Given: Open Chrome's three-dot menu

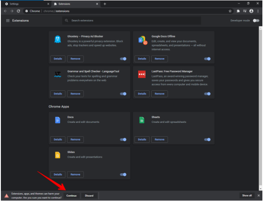Looking at the screenshot, I should tap(258, 11).
